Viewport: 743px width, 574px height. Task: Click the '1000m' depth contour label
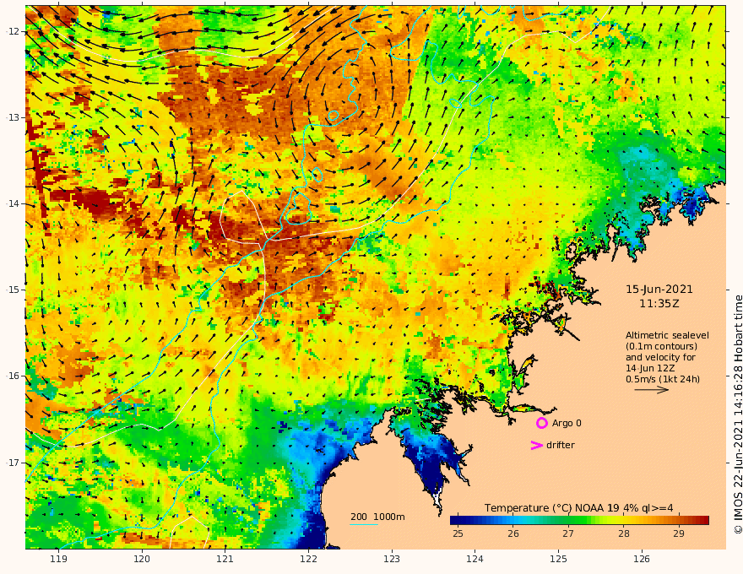click(389, 517)
